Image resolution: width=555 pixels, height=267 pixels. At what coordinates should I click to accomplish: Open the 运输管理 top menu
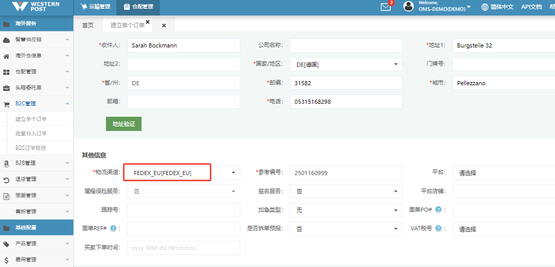[x=95, y=7]
